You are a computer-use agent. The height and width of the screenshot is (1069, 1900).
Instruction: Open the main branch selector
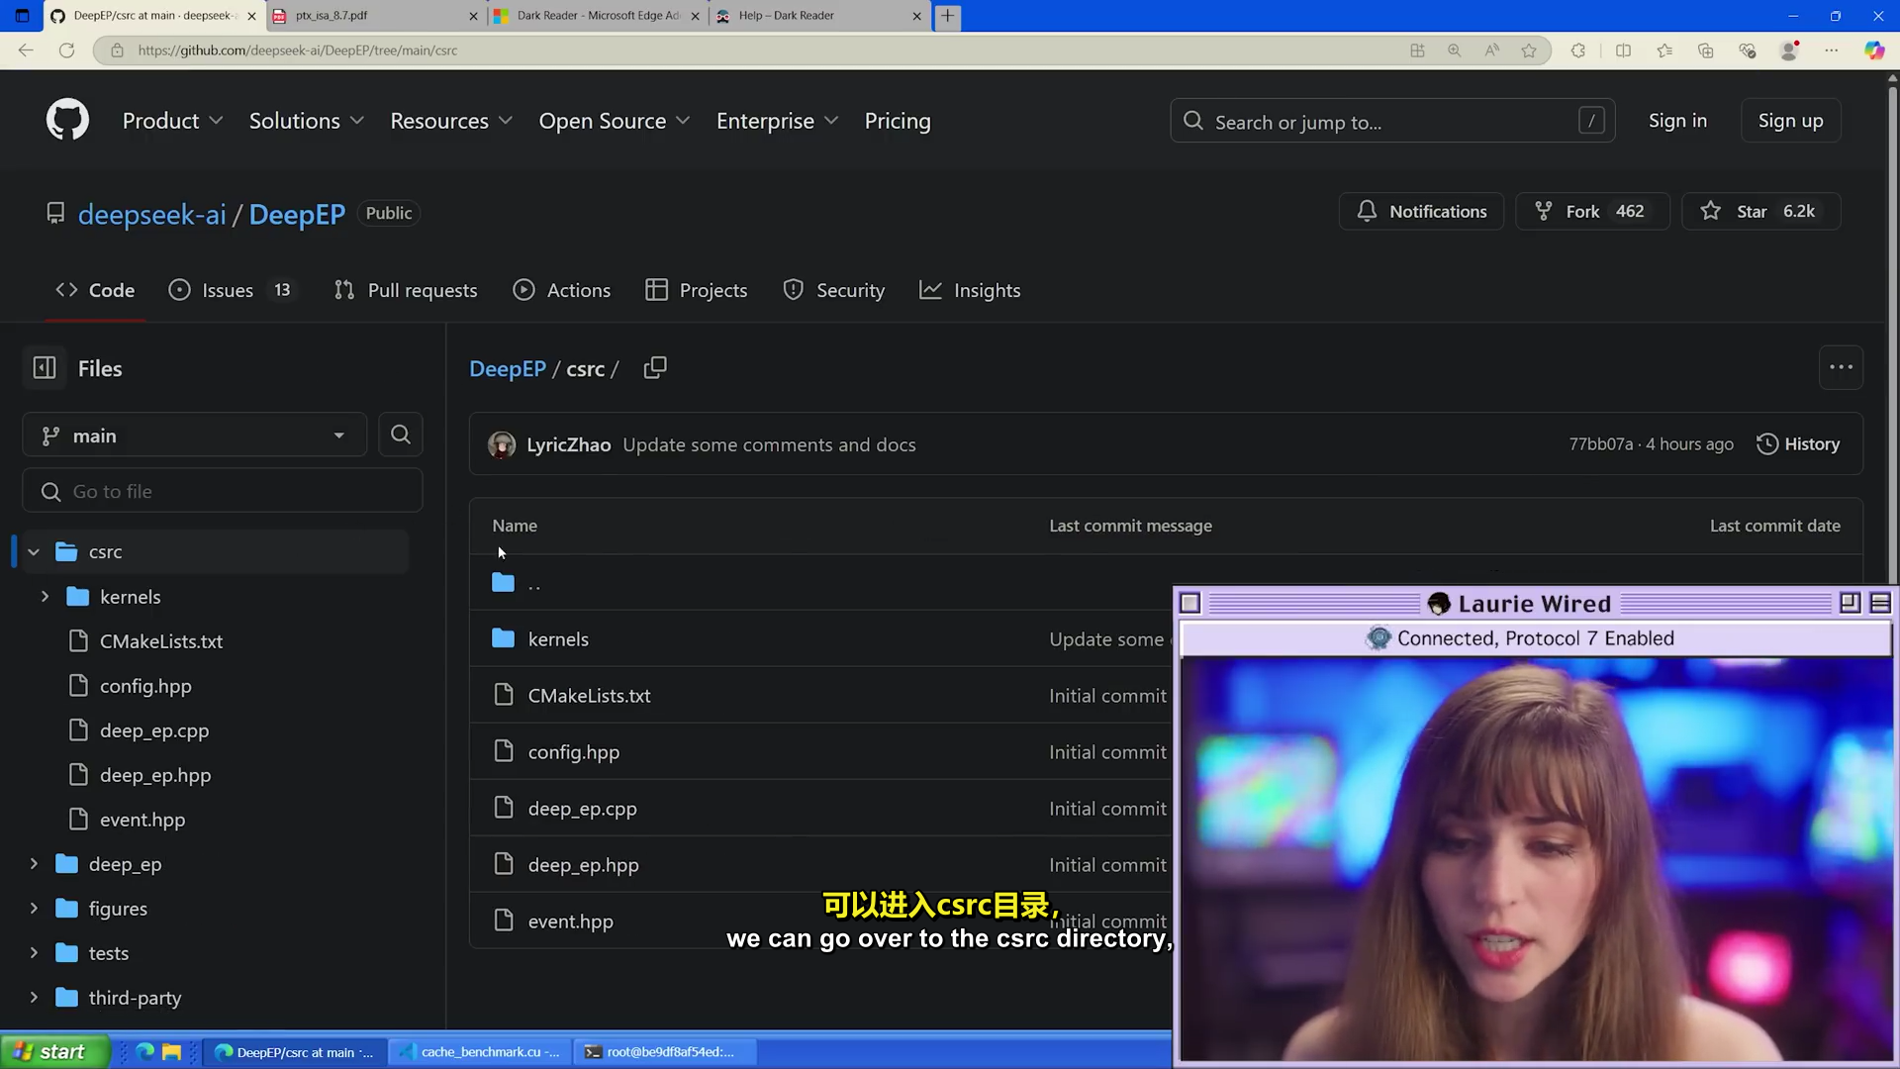tap(194, 436)
